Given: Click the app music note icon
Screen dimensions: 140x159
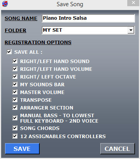Looking at the screenshot, I should (5, 3).
